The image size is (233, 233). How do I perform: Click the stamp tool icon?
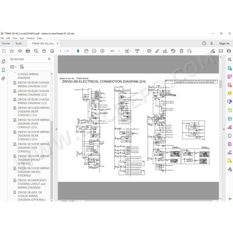point(173,51)
